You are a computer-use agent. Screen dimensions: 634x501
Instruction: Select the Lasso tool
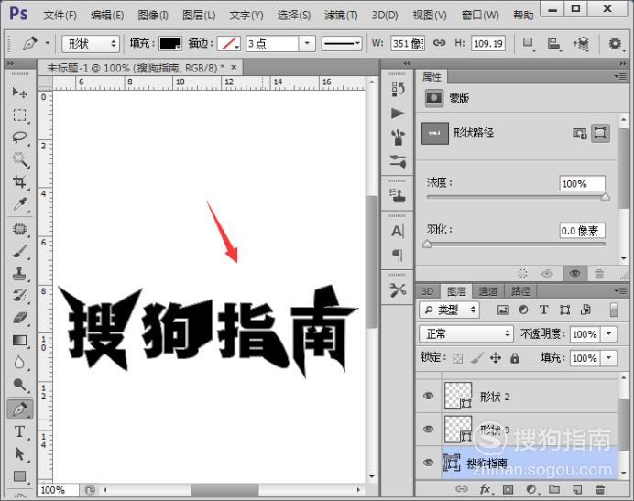pos(19,137)
